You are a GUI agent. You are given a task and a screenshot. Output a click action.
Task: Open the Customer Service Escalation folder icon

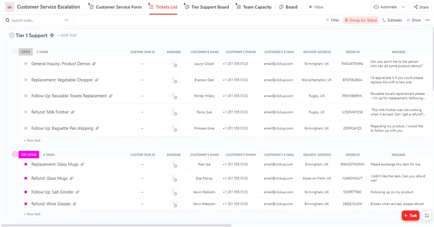(9, 7)
